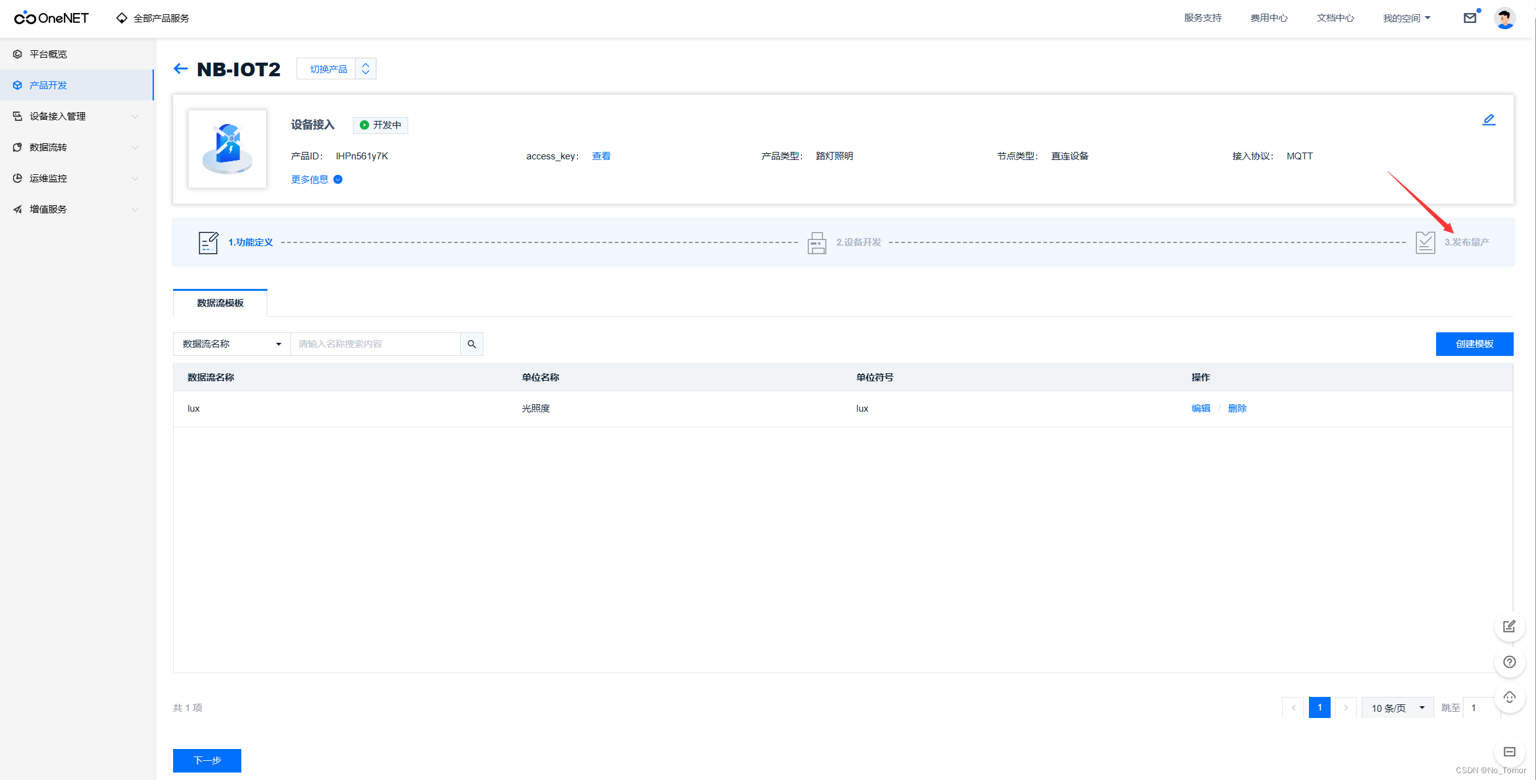
Task: Open the 数据流名称 filter dropdown
Action: [231, 344]
